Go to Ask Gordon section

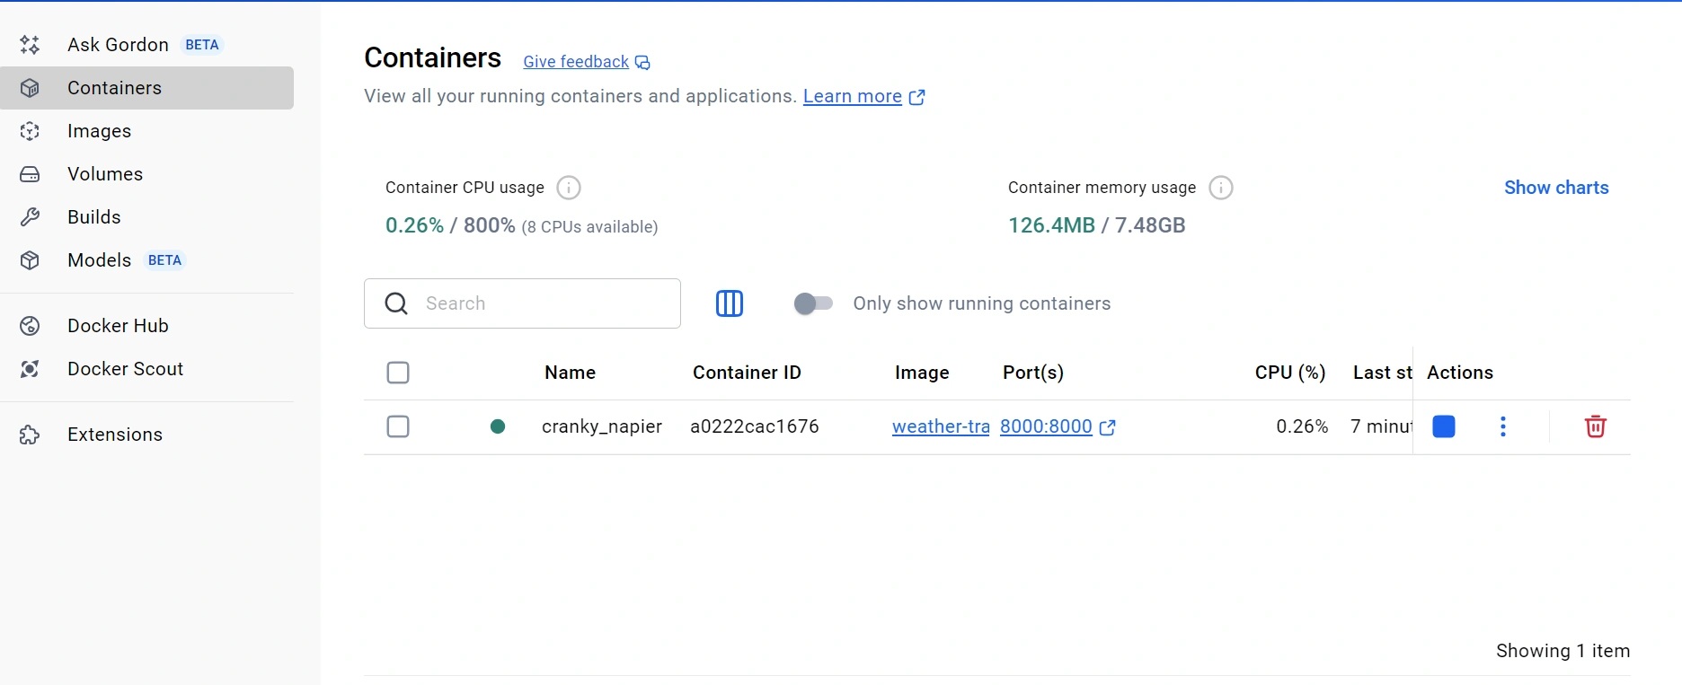147,45
